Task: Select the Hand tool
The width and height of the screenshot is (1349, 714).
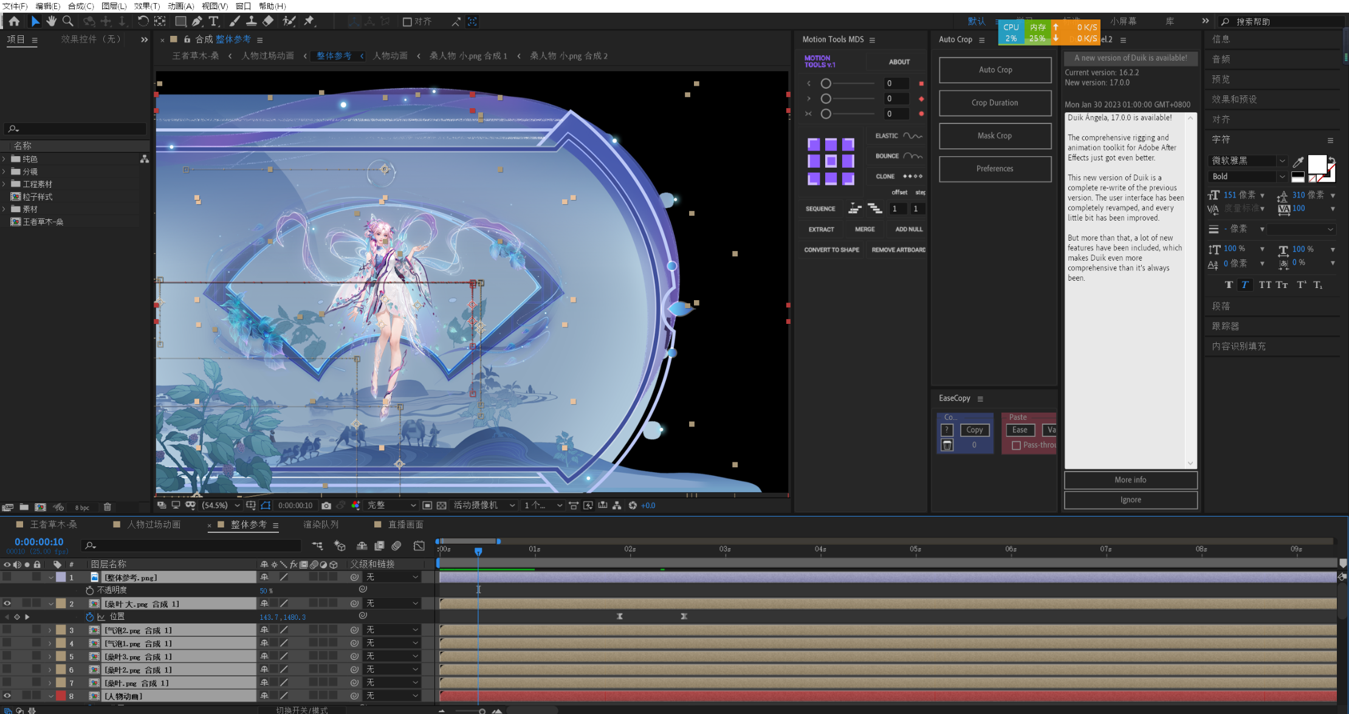Action: pyautogui.click(x=52, y=21)
